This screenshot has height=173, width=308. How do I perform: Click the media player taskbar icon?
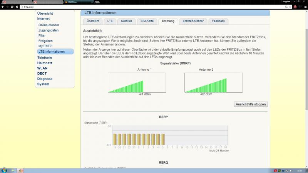13,170
